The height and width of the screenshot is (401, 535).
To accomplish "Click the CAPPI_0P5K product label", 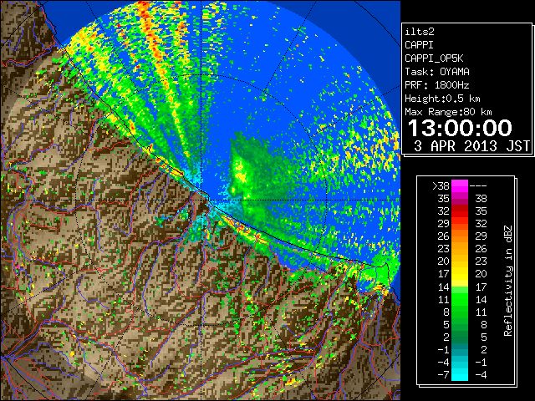I will point(434,58).
